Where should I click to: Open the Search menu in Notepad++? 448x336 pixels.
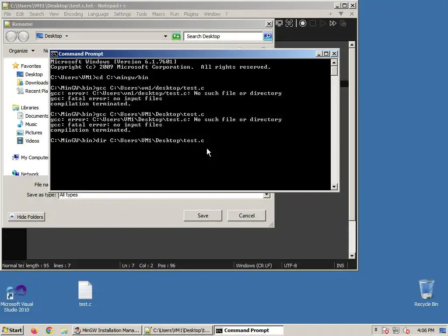pos(37,14)
